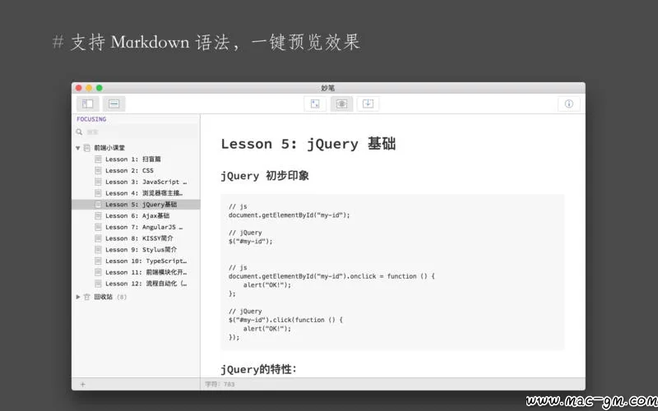
Task: Click the search magnifier icon
Action: pyautogui.click(x=79, y=132)
